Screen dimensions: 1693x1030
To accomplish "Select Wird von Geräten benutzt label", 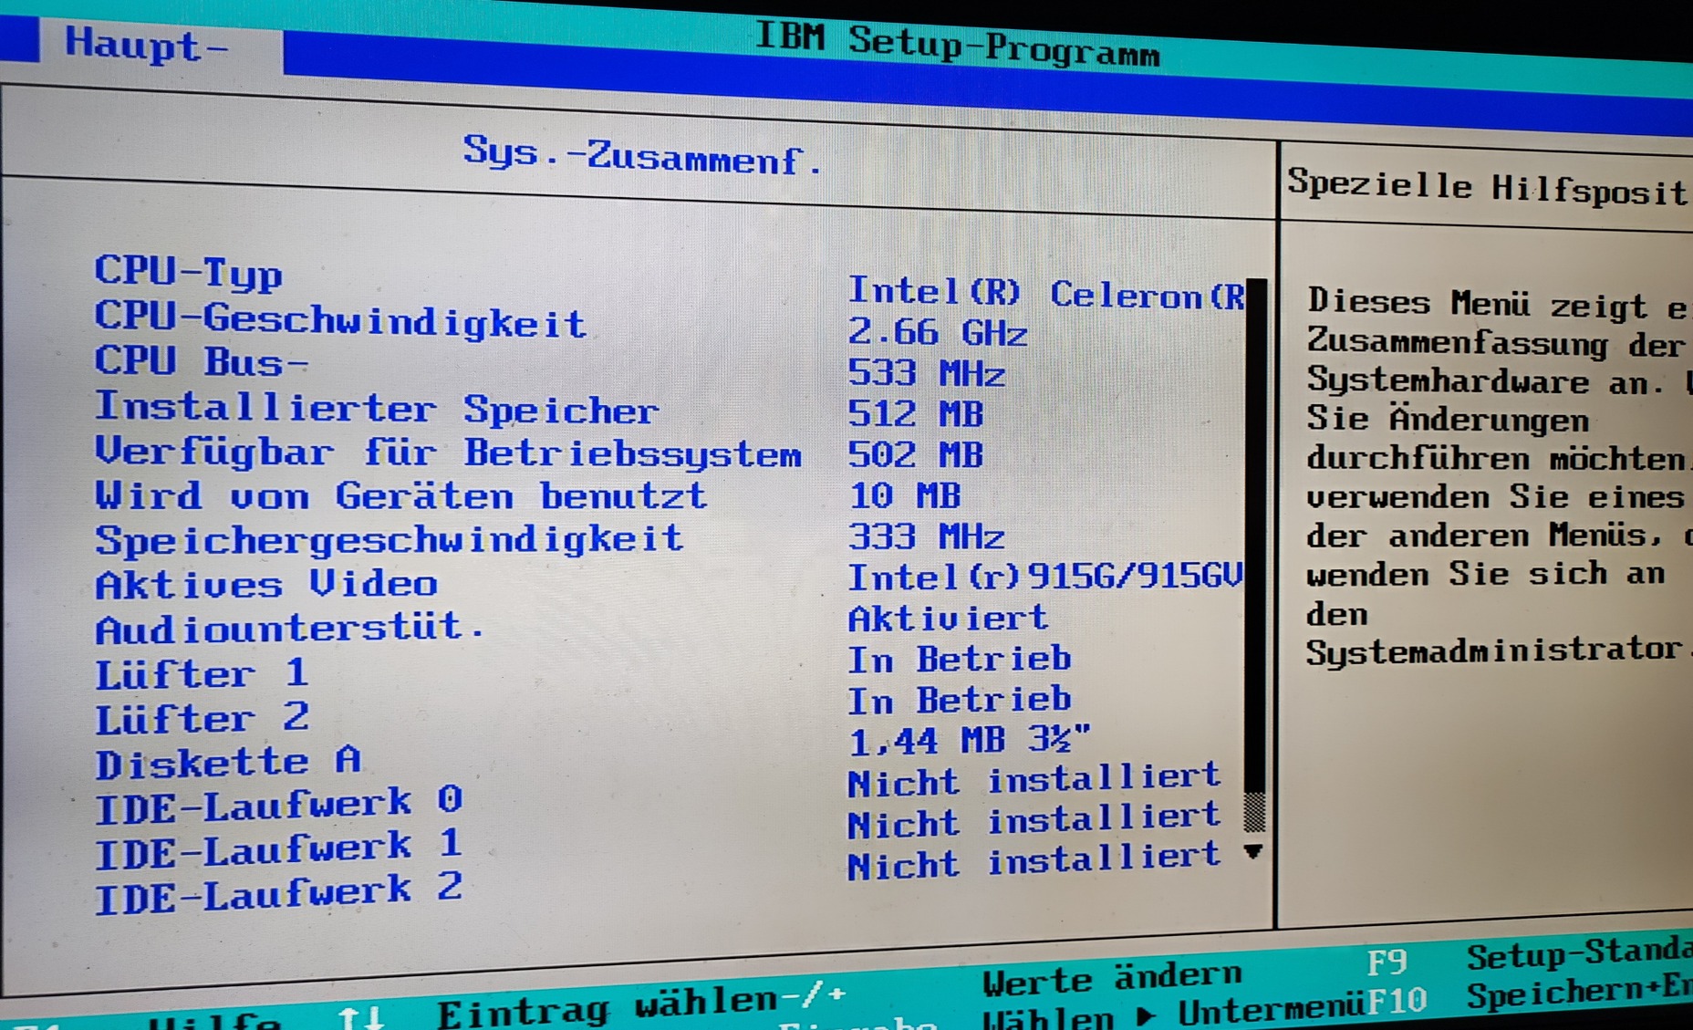I will coord(400,495).
